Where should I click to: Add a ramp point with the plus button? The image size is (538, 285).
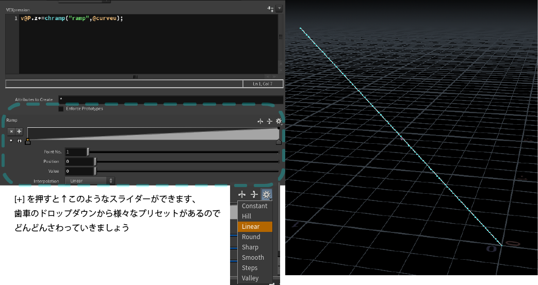pos(19,131)
